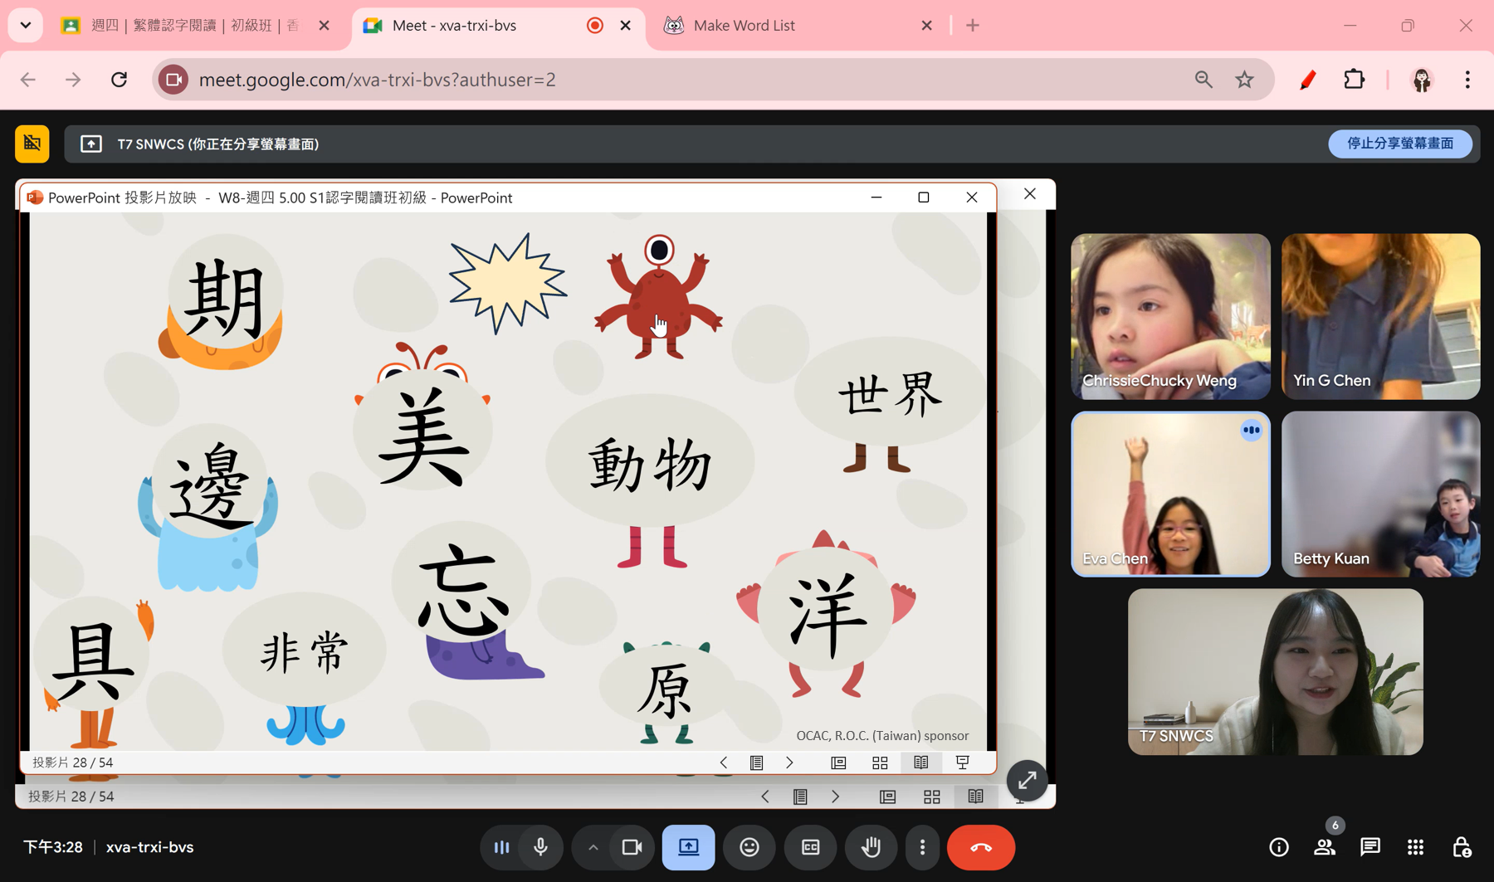Image resolution: width=1494 pixels, height=882 pixels.
Task: Switch to the 繁體認字閱讀 tab
Action: [183, 25]
